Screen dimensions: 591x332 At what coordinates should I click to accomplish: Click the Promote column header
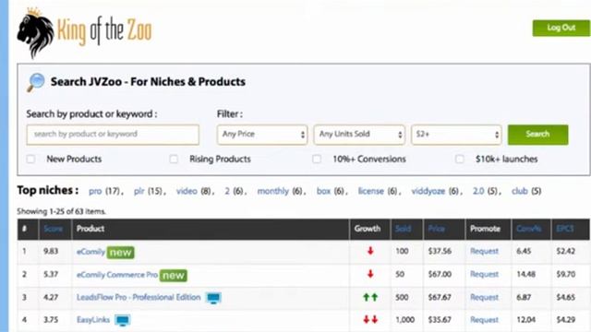point(485,229)
